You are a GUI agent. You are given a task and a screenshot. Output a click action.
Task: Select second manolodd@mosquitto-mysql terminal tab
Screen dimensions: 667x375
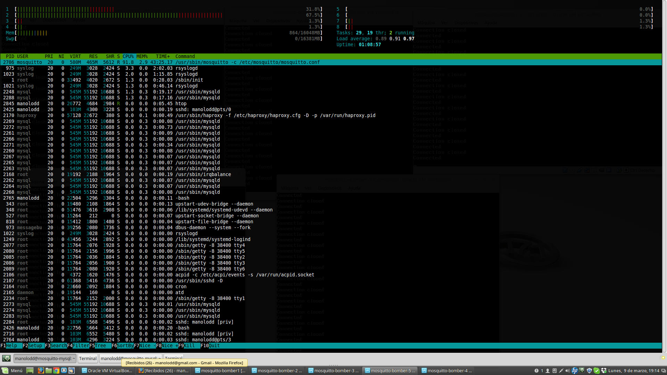(x=131, y=358)
